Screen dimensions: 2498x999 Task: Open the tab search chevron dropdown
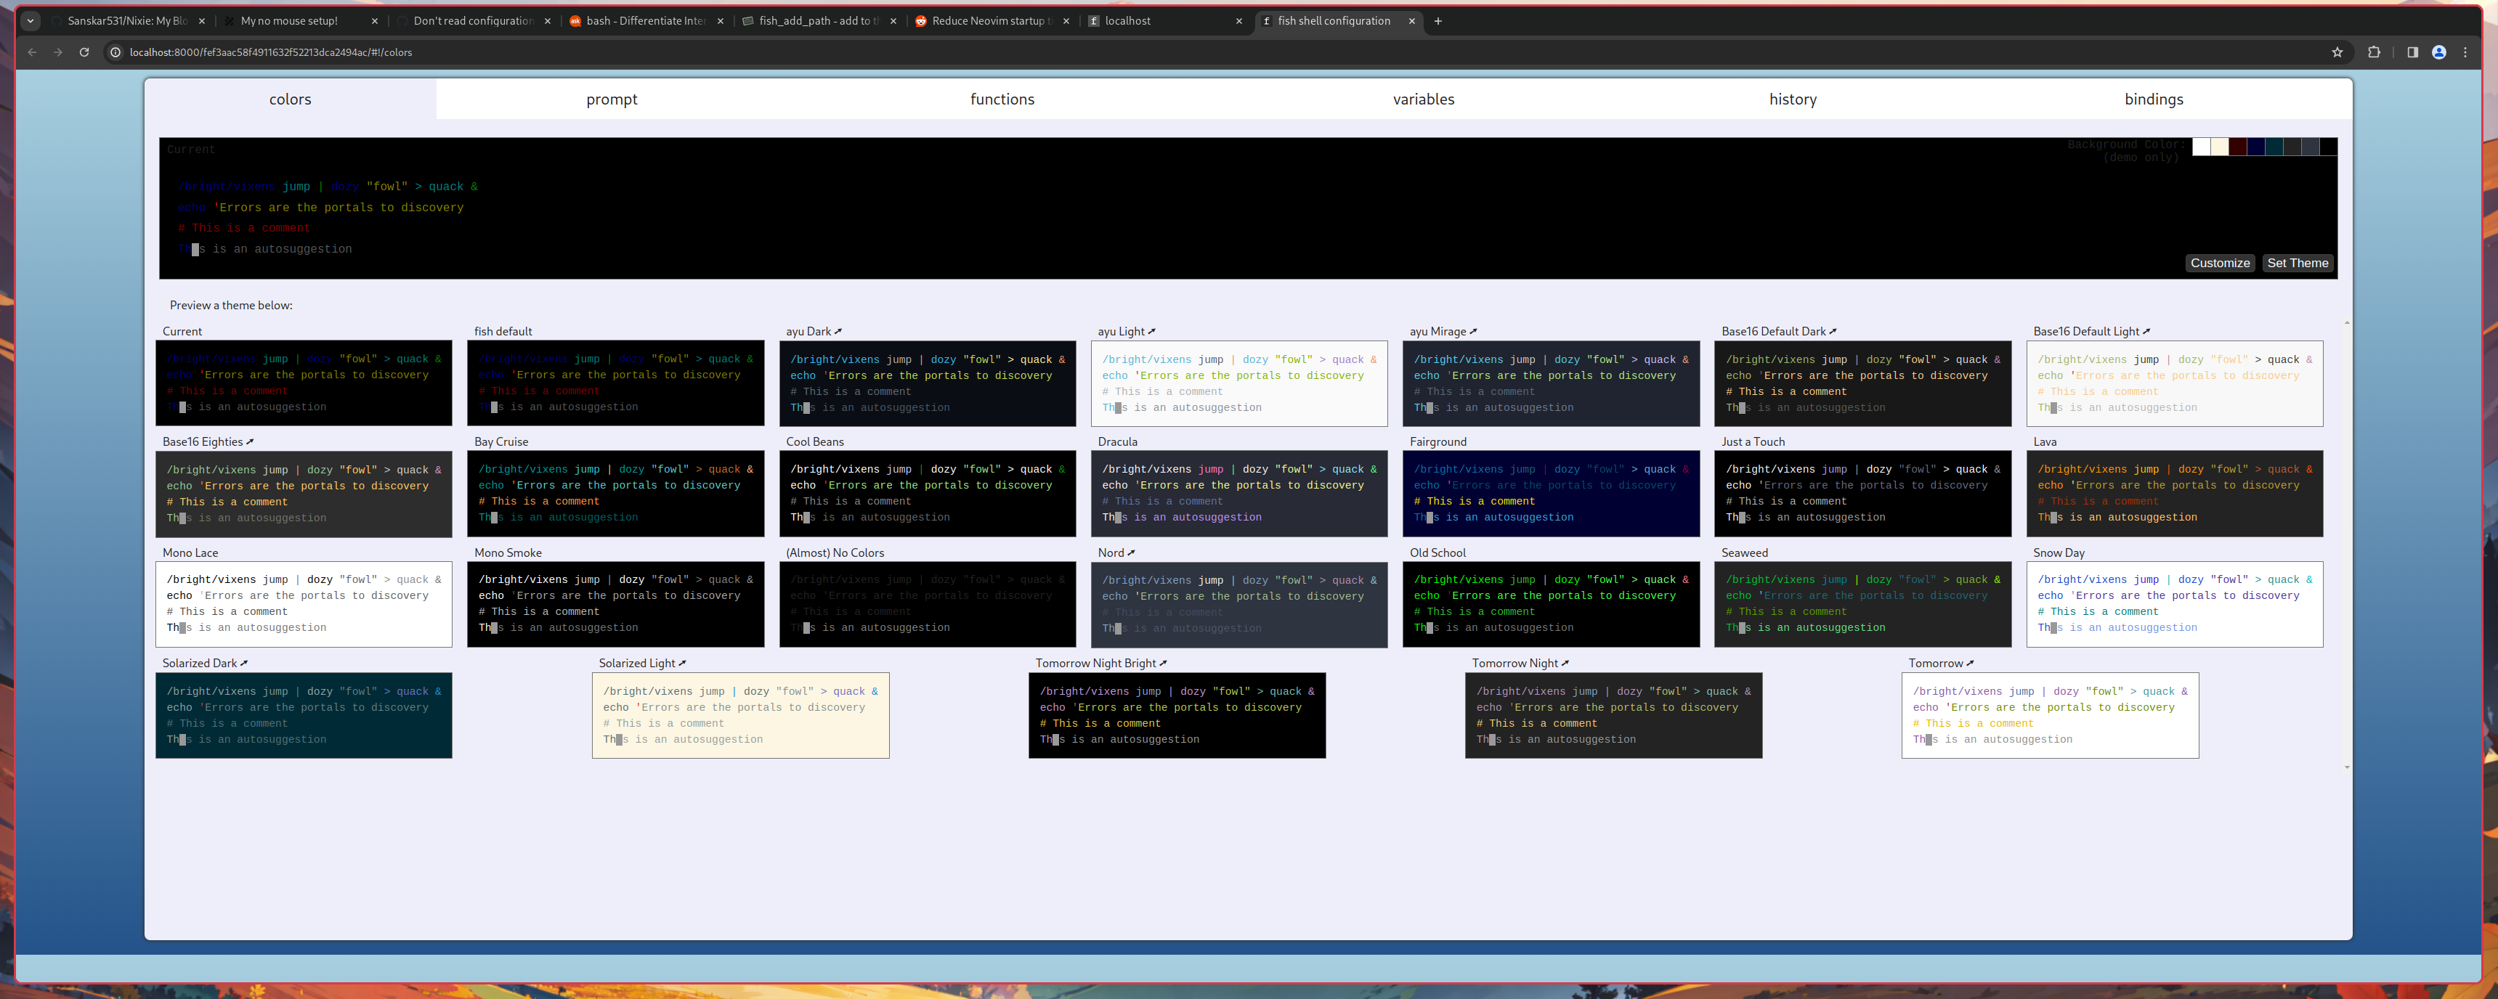click(30, 20)
